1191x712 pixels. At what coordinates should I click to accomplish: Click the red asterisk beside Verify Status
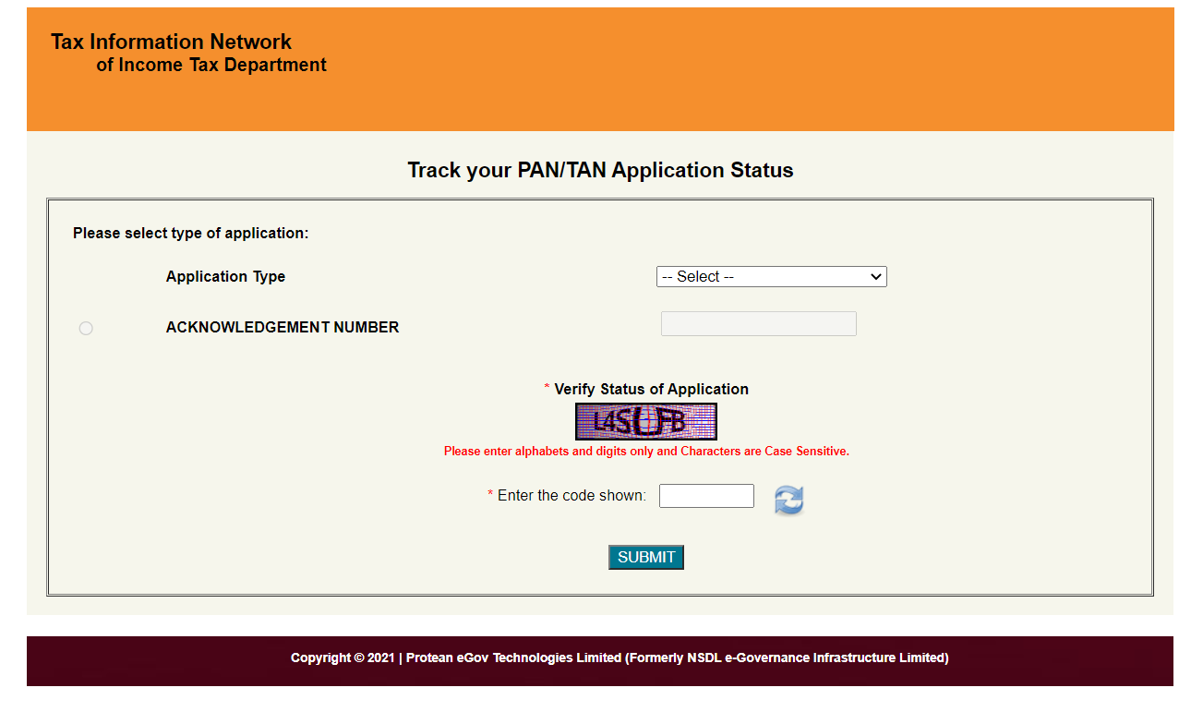pos(547,389)
